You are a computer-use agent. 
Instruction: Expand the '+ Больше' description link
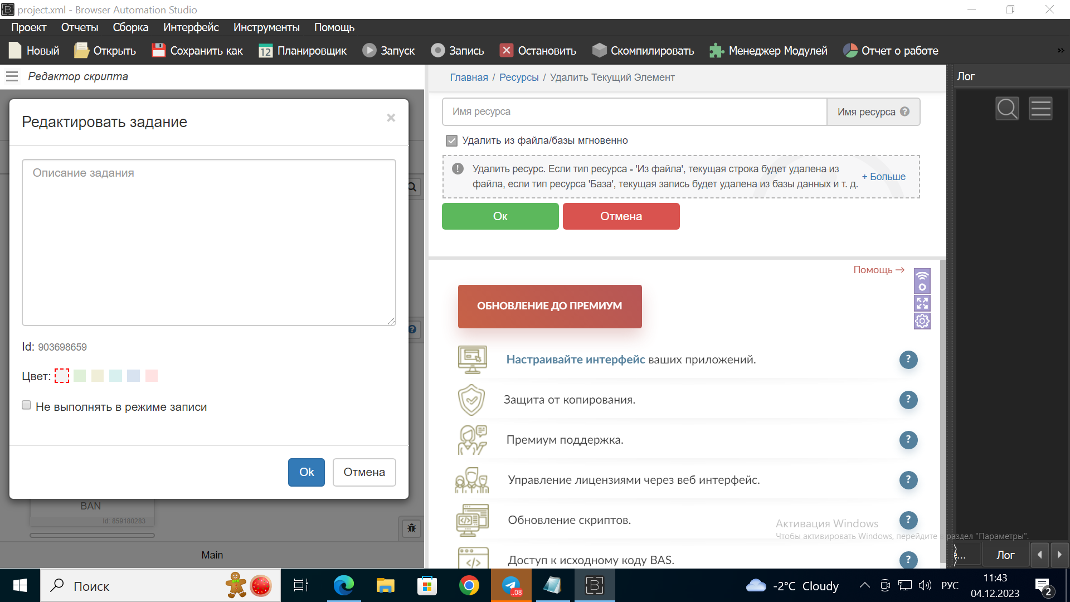(x=883, y=177)
